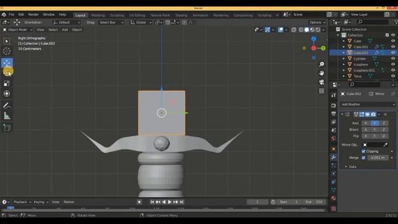Open the File menu
398x224 pixels.
click(x=11, y=14)
